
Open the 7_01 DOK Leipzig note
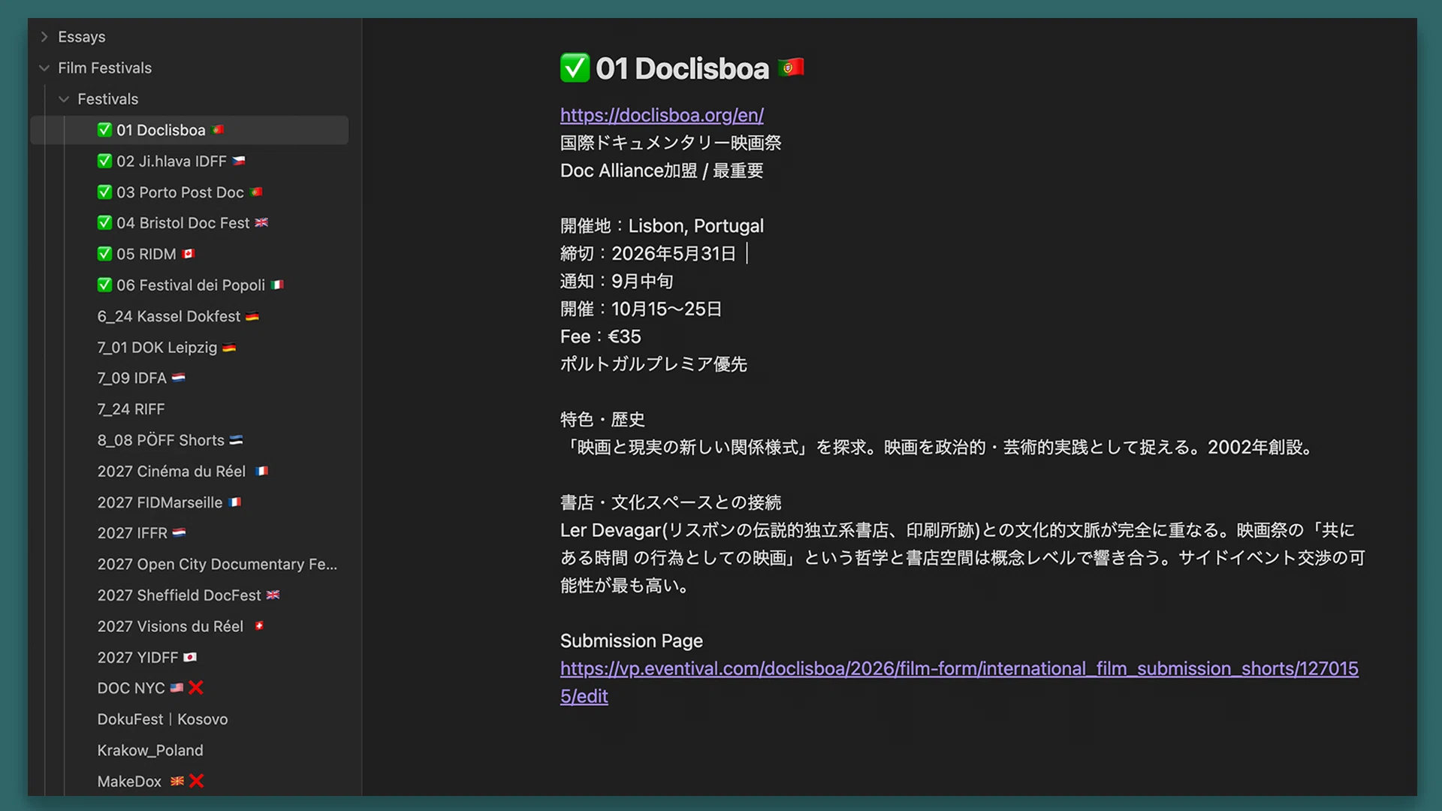[167, 347]
